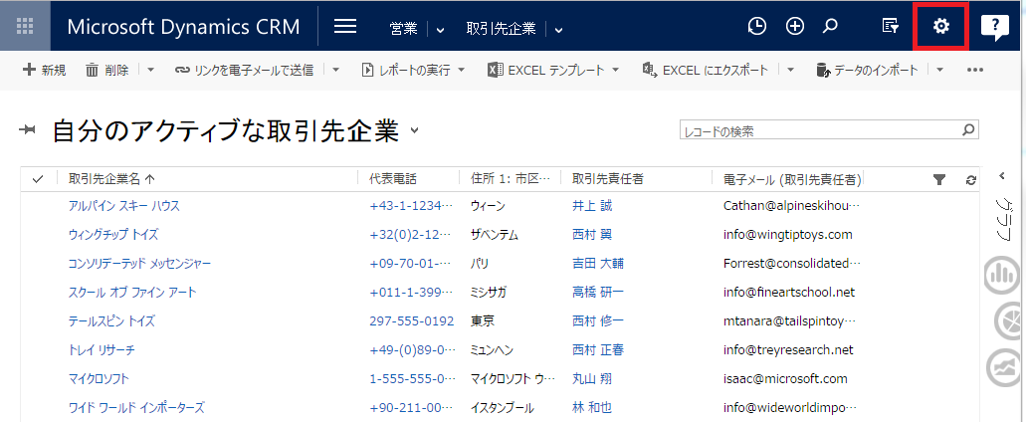Open contact 井上 誠

tap(592, 205)
